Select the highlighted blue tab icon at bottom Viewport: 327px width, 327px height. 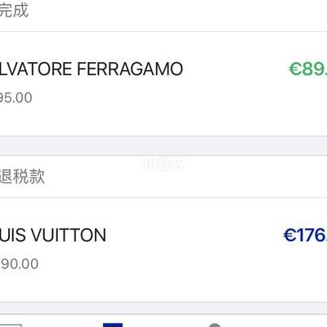113,325
